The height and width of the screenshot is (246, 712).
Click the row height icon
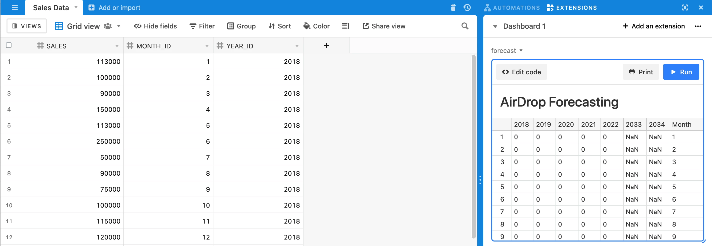[x=346, y=26]
